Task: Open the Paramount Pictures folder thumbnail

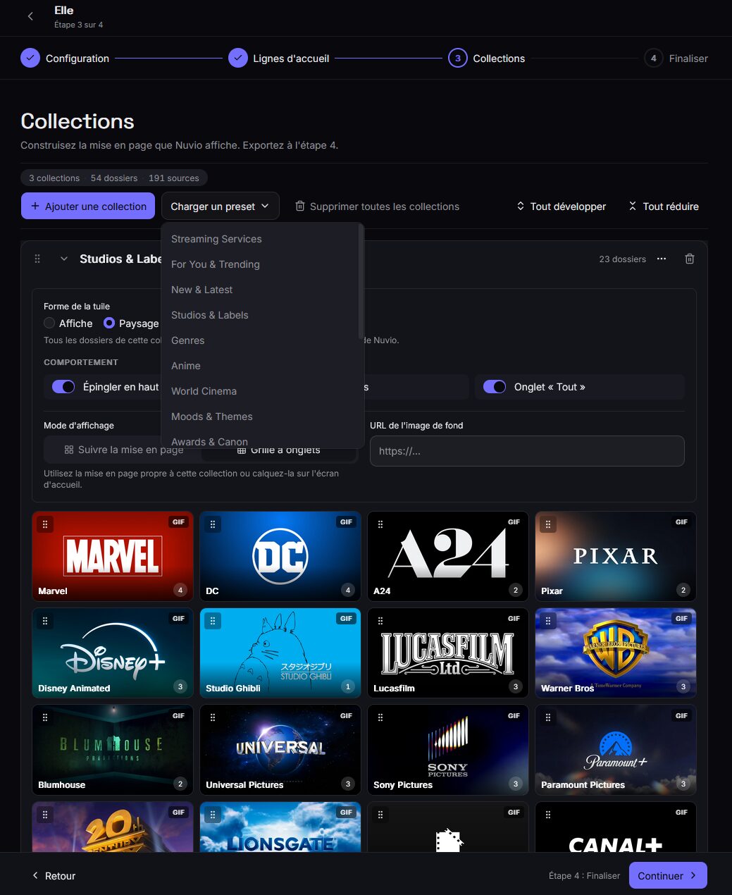Action: (616, 749)
